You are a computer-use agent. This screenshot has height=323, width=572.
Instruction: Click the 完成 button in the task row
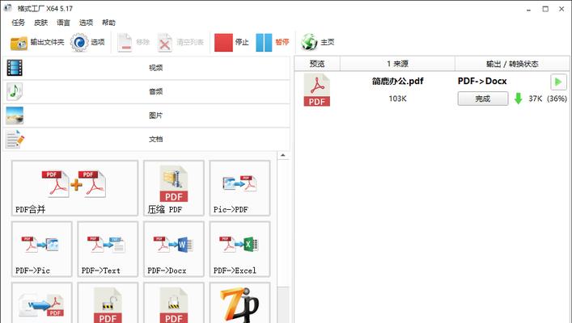483,99
